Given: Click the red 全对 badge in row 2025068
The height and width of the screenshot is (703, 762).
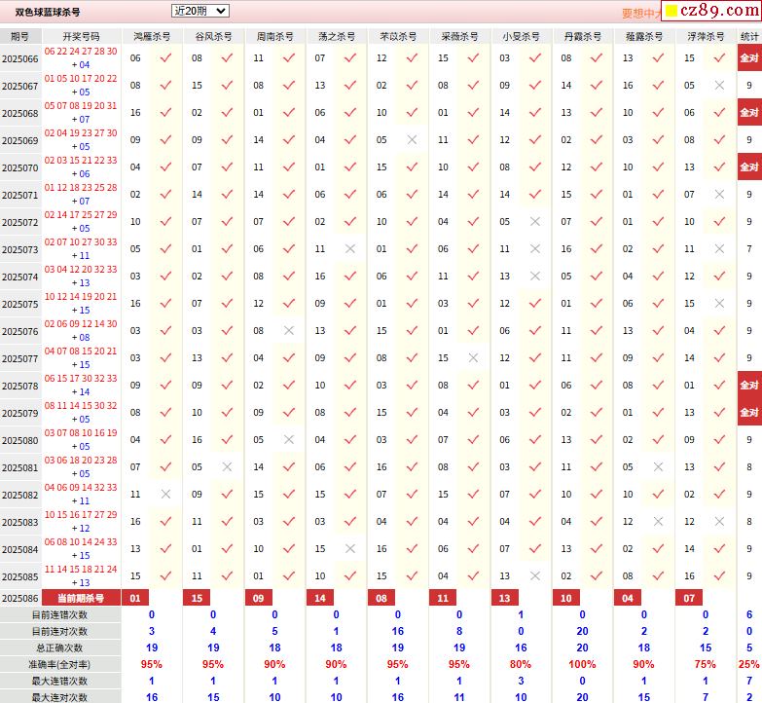Looking at the screenshot, I should coord(749,112).
